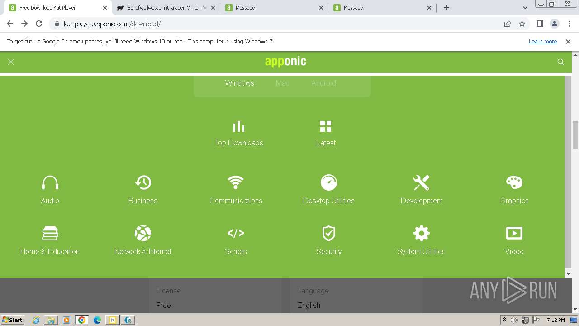Show hidden system tray icons
The height and width of the screenshot is (326, 579).
coord(504,320)
